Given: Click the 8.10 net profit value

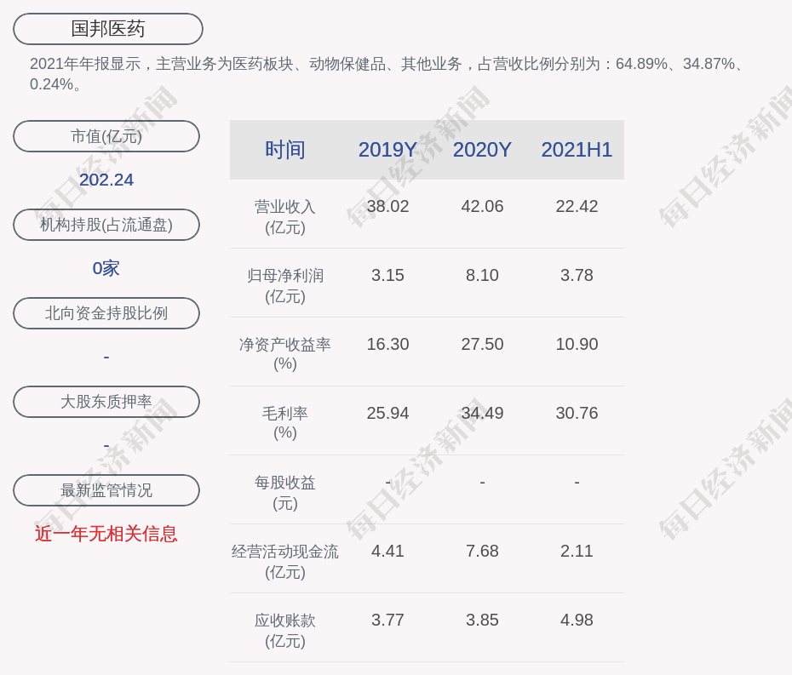Looking at the screenshot, I should pyautogui.click(x=482, y=275).
